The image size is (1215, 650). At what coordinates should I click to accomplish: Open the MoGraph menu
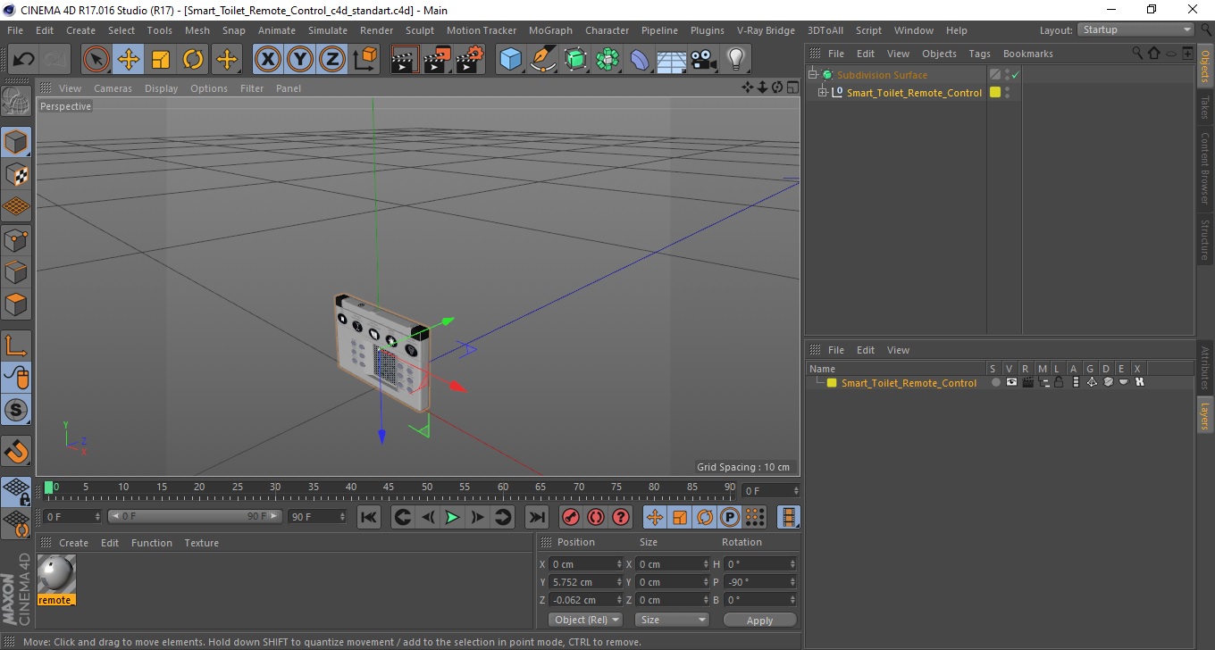pos(550,30)
